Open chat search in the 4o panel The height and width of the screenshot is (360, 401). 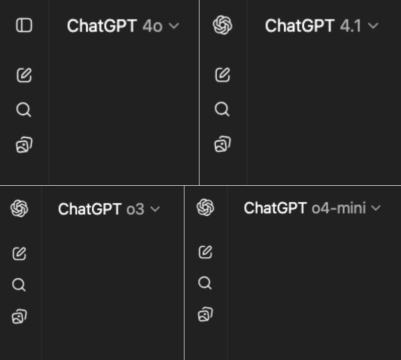click(x=24, y=110)
